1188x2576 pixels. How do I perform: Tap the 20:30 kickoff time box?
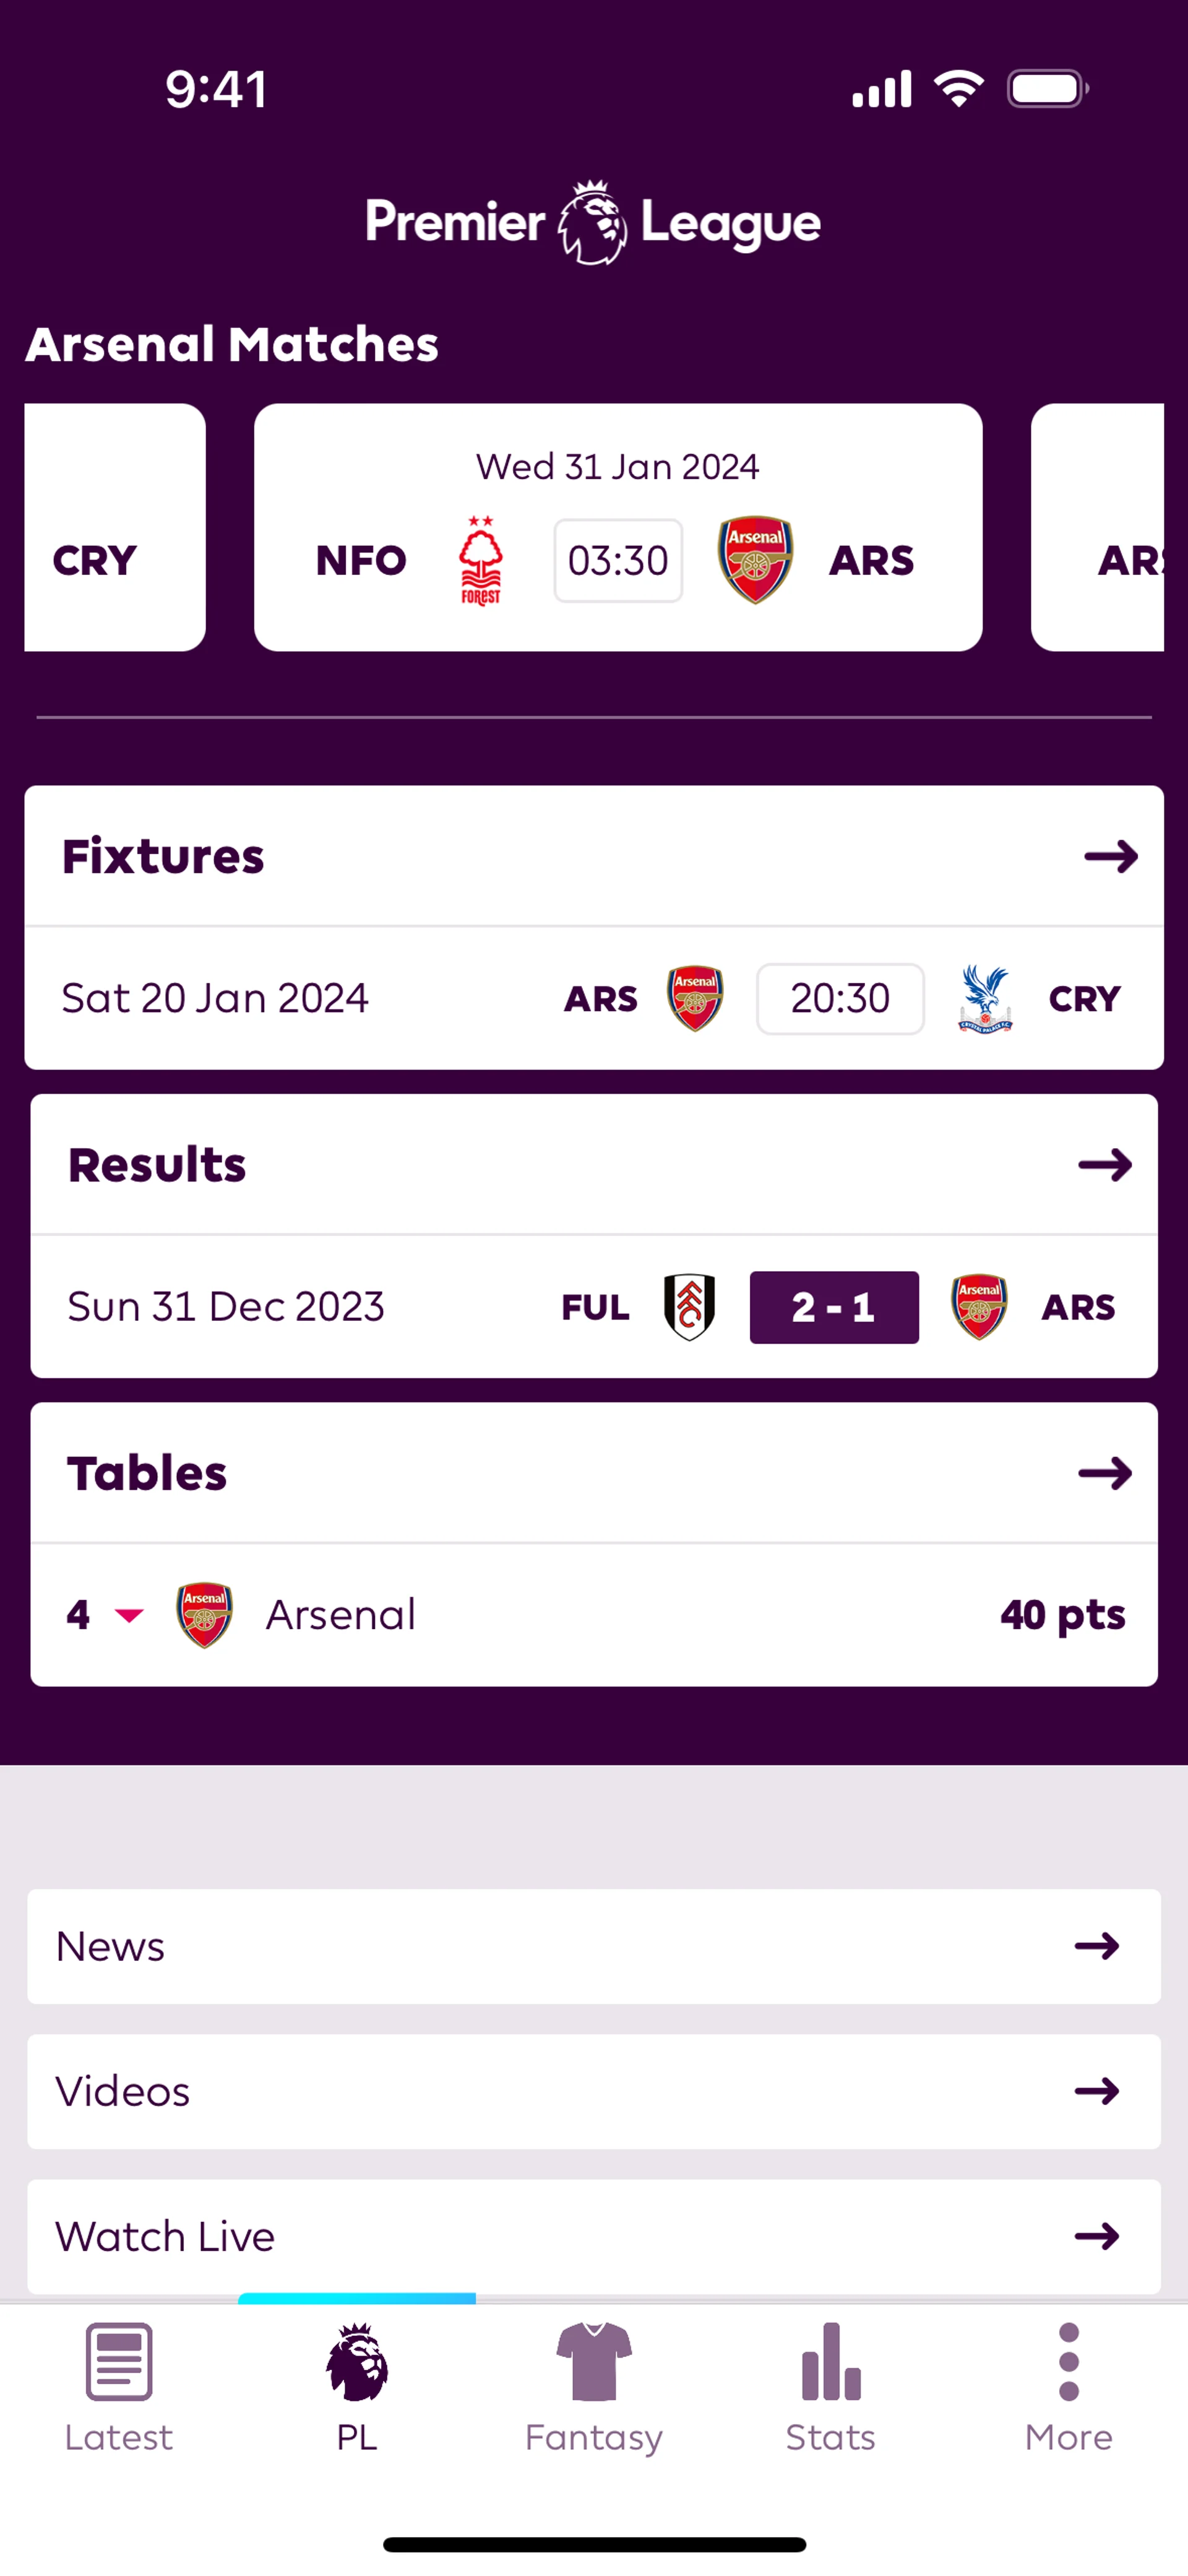(x=840, y=998)
